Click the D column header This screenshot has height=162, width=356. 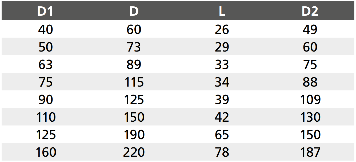pyautogui.click(x=134, y=11)
